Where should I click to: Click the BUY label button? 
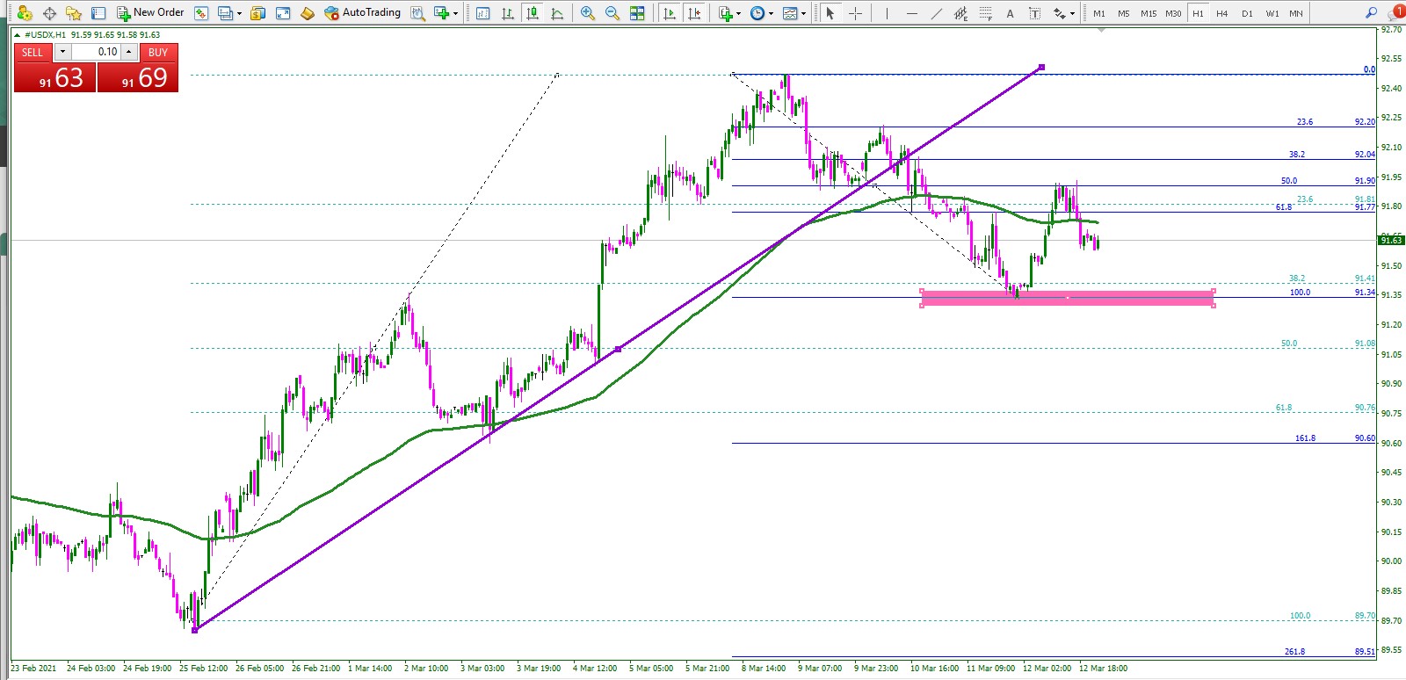click(x=158, y=53)
